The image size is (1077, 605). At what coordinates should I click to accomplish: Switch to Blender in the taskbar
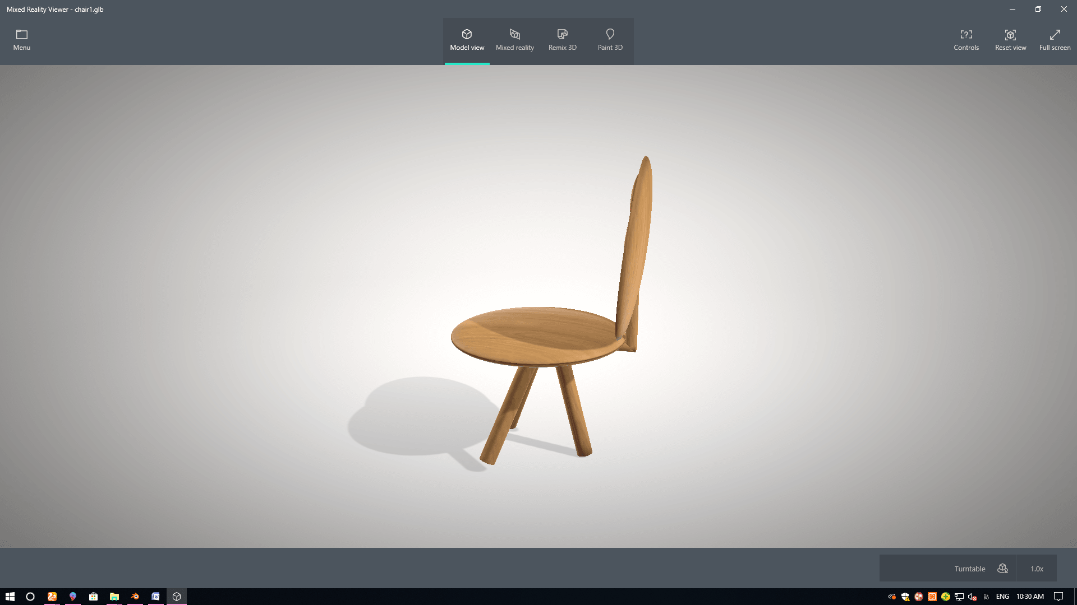(135, 597)
